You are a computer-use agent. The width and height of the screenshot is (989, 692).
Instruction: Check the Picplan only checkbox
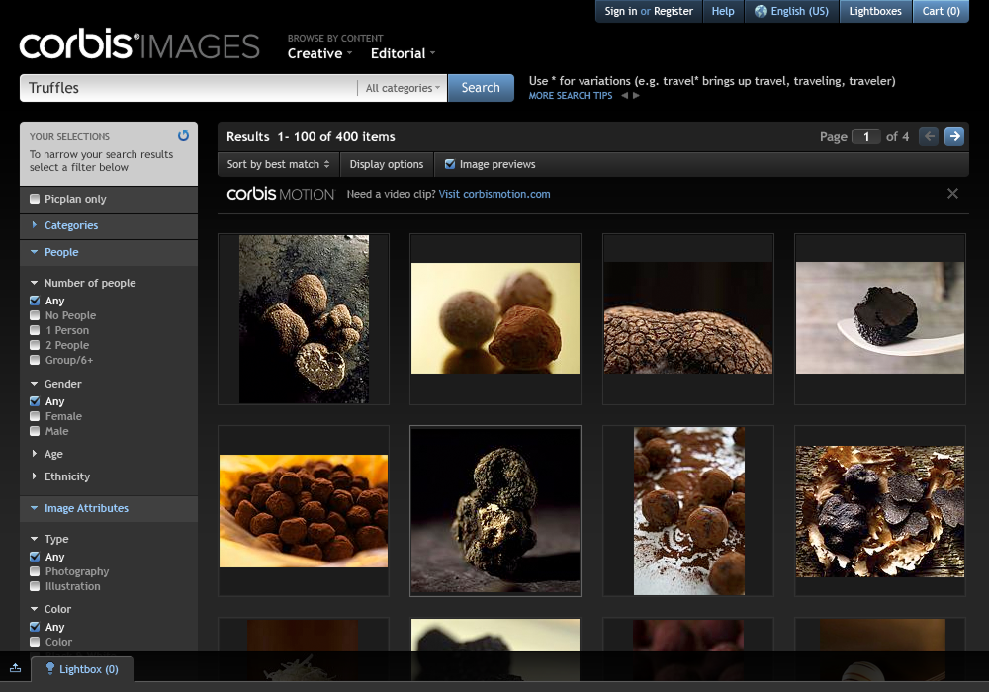click(x=35, y=199)
